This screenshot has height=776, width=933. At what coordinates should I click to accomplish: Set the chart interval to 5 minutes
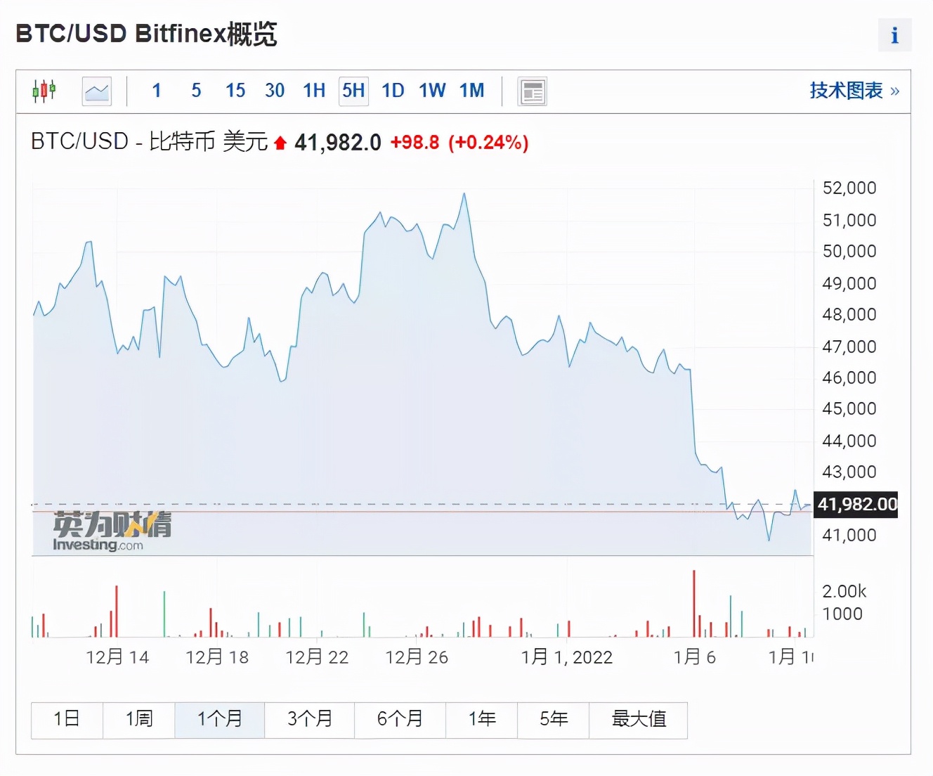click(196, 91)
